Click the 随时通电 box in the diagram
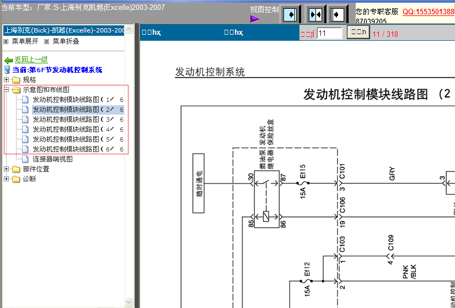 [199, 183]
